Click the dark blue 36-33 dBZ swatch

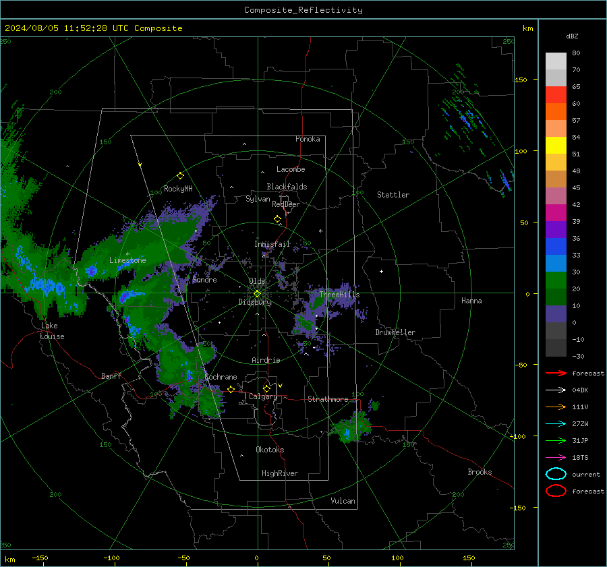point(556,247)
